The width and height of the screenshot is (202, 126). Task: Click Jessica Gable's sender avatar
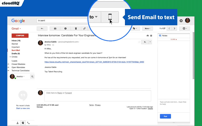pyautogui.click(x=40, y=43)
